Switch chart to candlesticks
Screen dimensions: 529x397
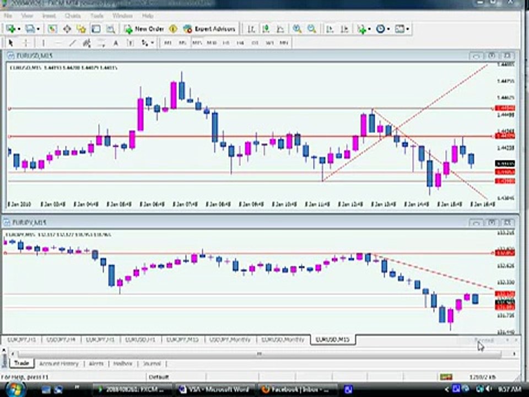click(x=266, y=29)
